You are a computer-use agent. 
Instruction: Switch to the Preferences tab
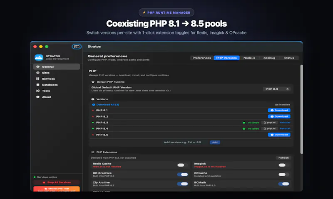click(x=202, y=58)
